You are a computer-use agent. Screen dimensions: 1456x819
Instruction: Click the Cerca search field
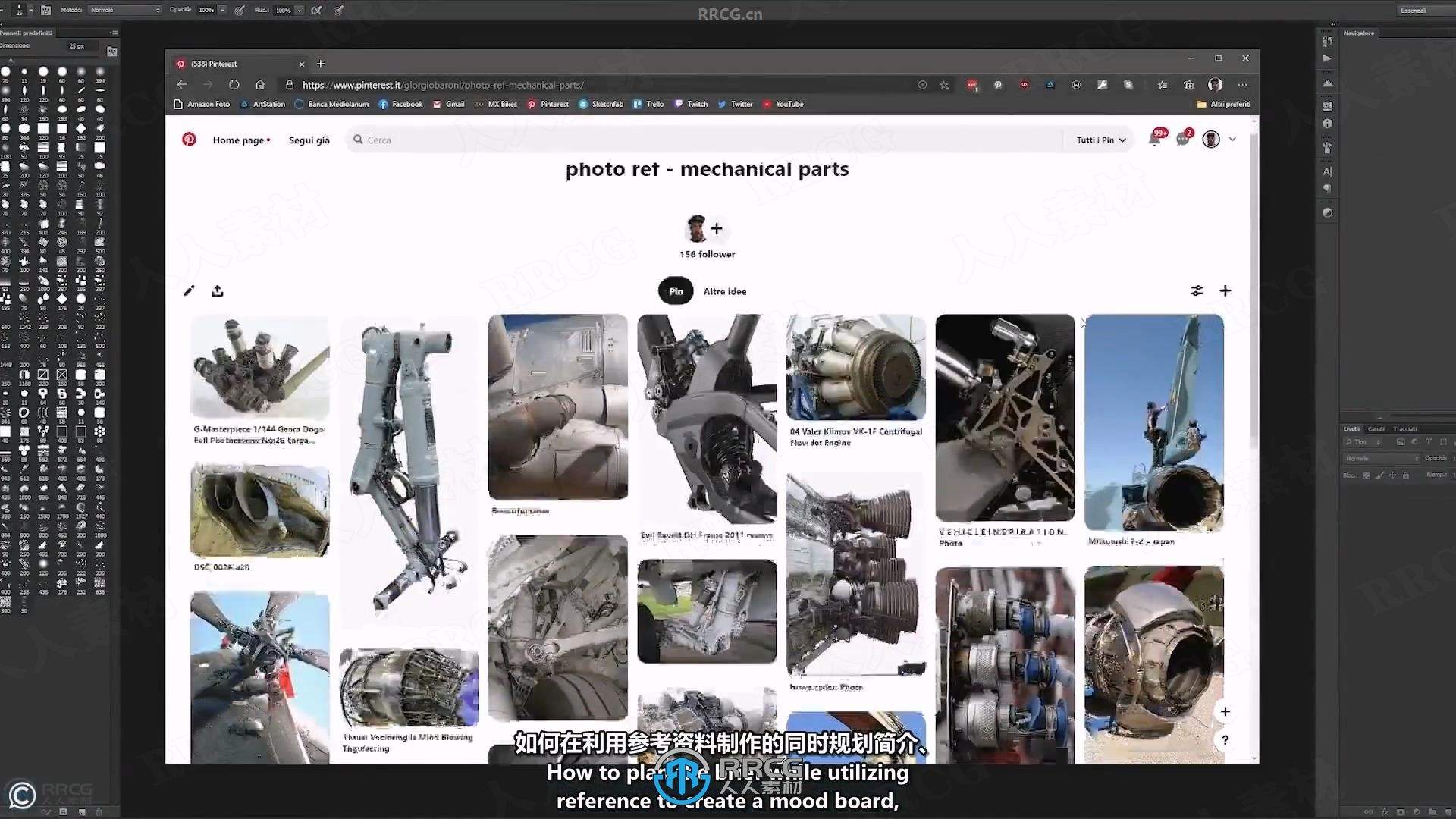(x=704, y=140)
